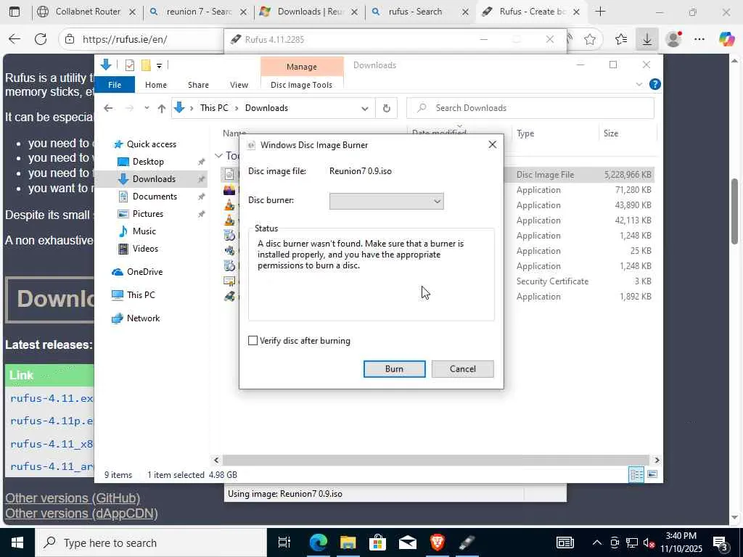Open the File tab in Explorer
The height and width of the screenshot is (557, 743).
point(115,85)
